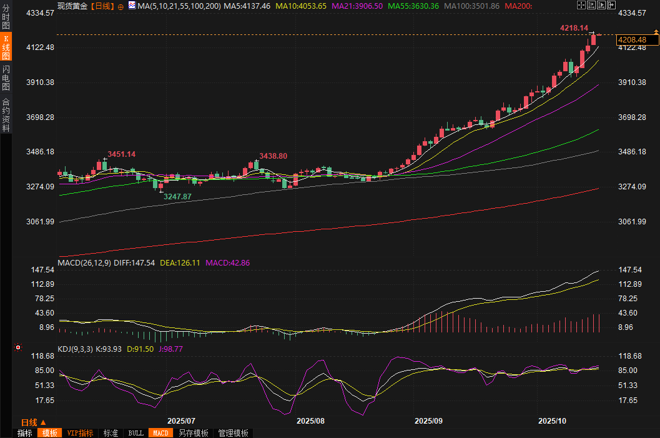Open 管理模板 in the bottom bar

click(233, 433)
